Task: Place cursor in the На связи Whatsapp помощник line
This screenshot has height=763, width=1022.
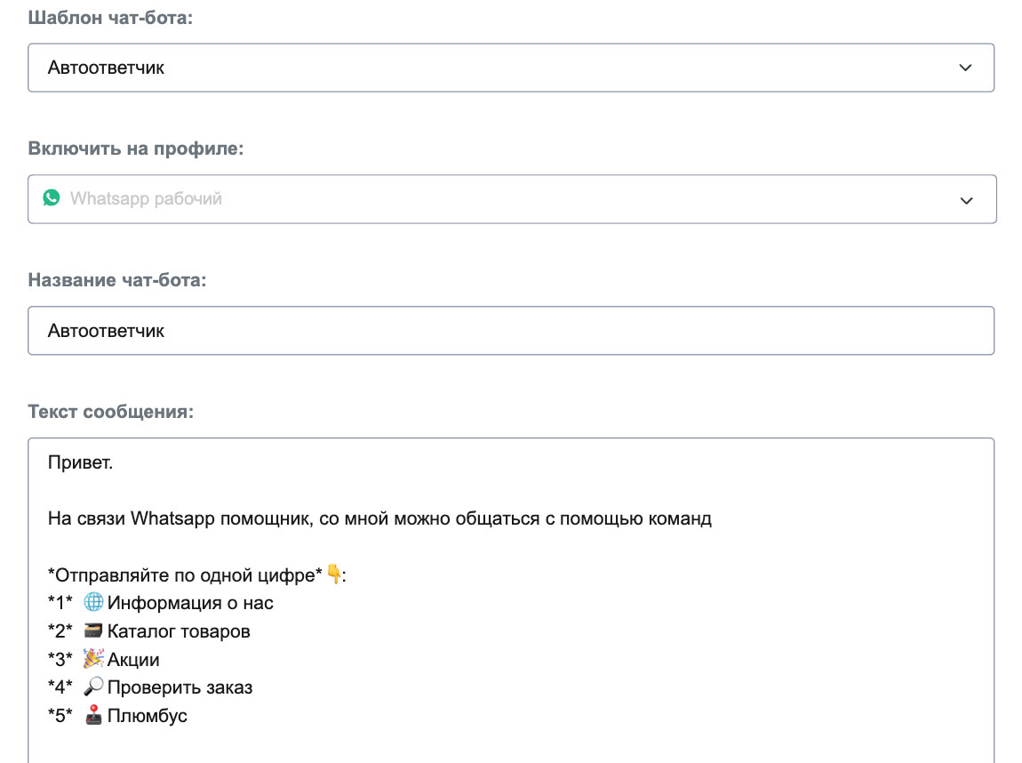Action: [379, 518]
